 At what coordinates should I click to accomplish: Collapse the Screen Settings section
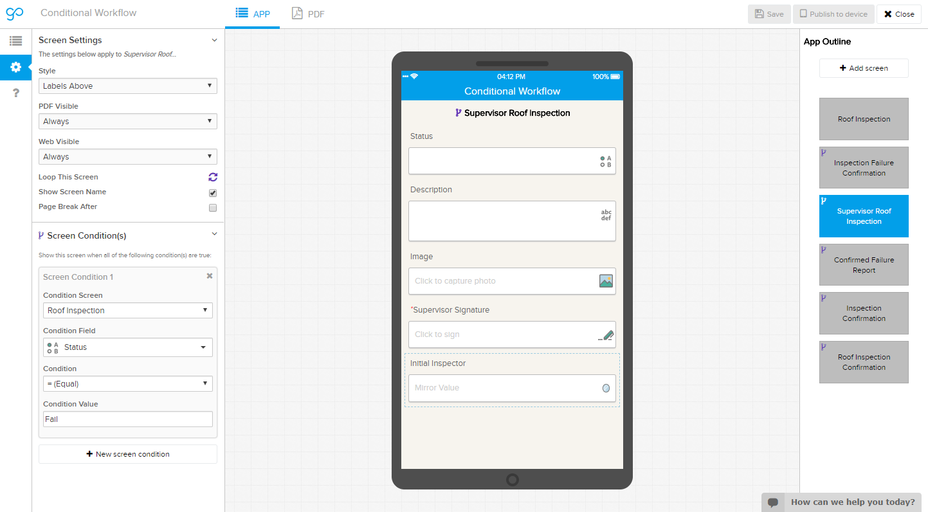[215, 40]
